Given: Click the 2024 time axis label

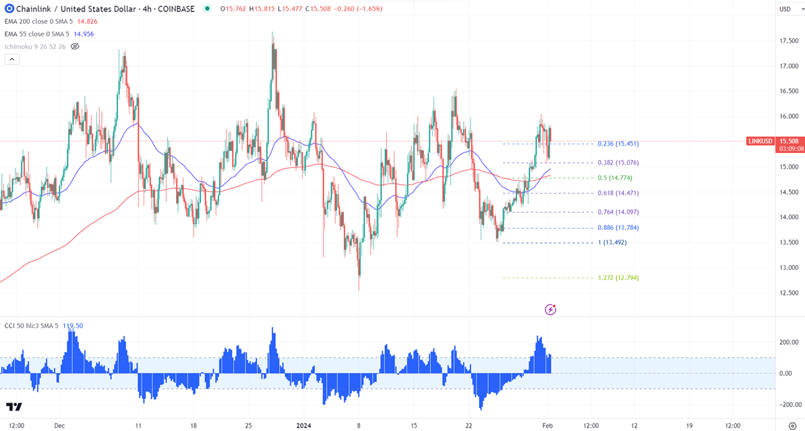Looking at the screenshot, I should coord(303,426).
